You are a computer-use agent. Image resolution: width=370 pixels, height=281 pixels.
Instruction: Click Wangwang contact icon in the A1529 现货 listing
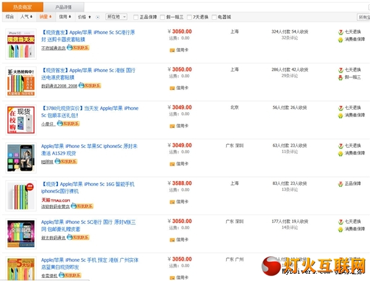(66, 161)
